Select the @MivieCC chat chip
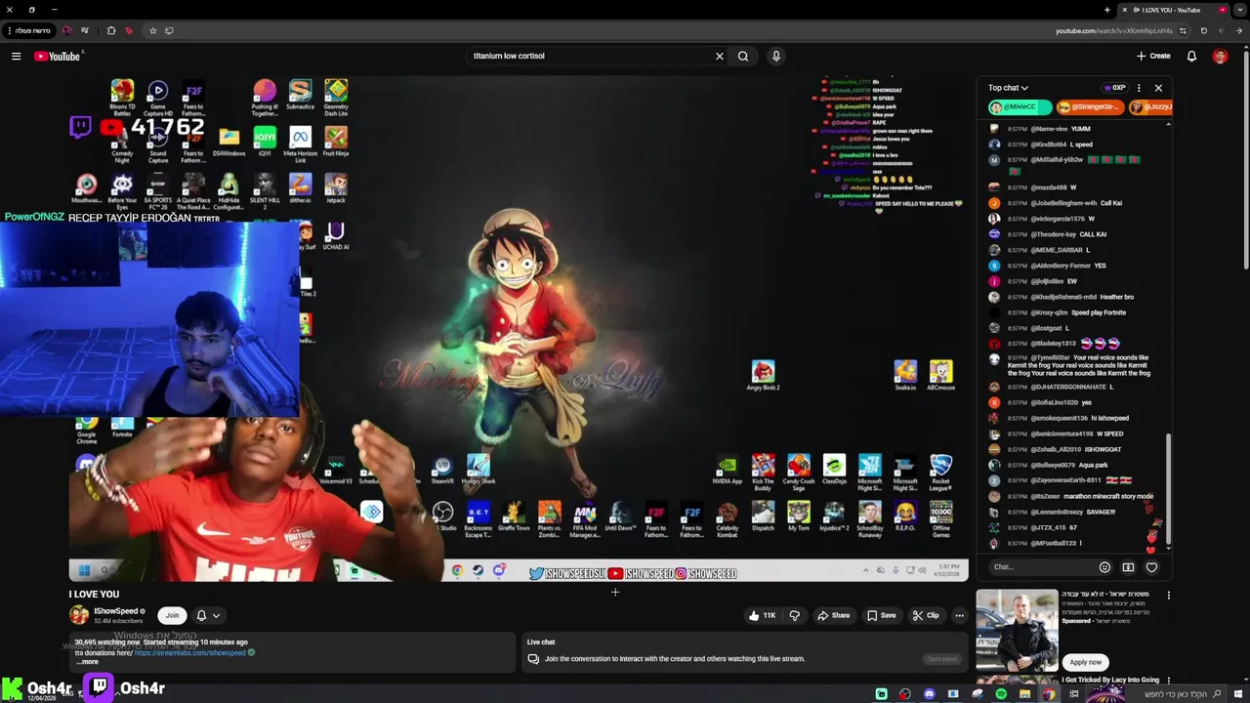Screen dimensions: 1250x703 (x=1019, y=106)
